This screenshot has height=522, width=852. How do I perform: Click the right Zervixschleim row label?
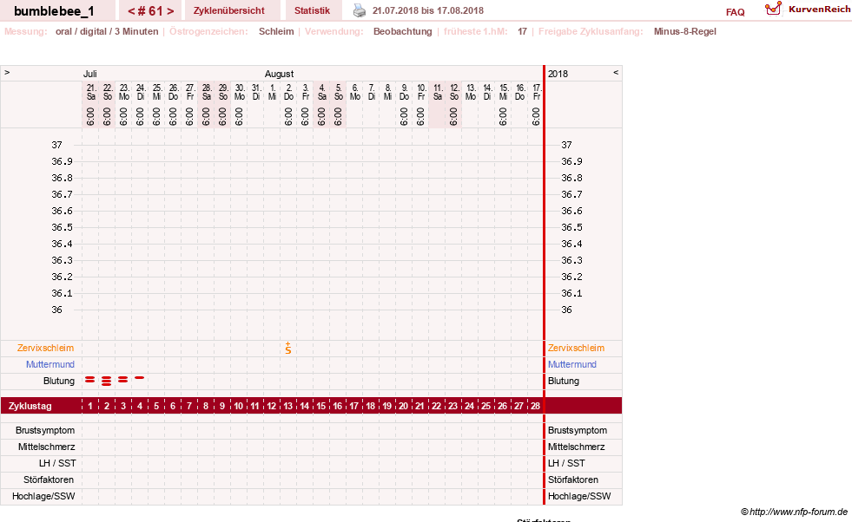pos(576,349)
